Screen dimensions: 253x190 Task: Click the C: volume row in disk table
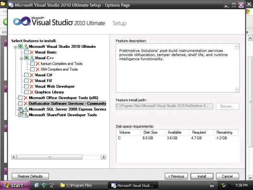(x=177, y=138)
